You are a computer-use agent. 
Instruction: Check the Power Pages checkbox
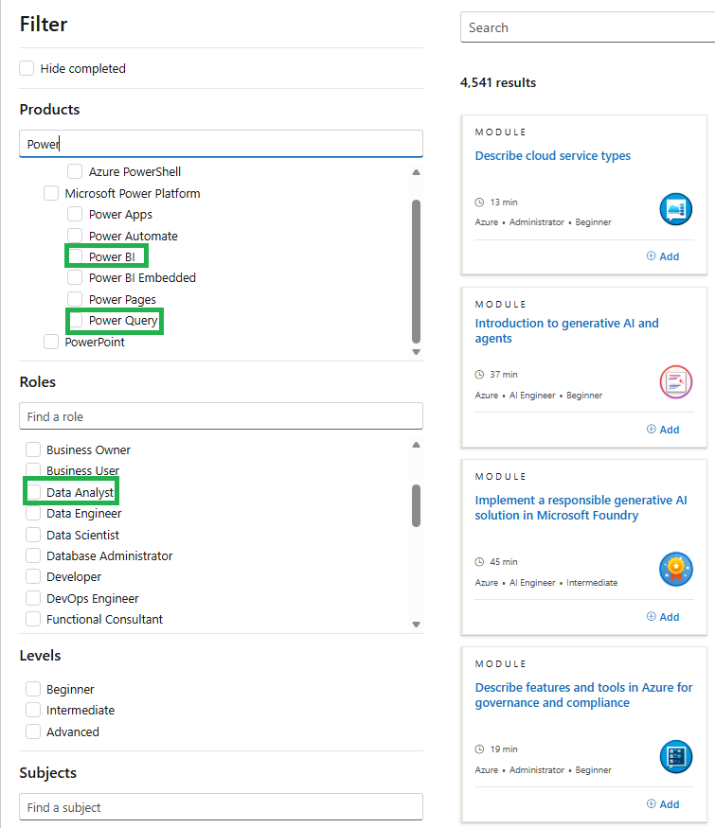75,299
